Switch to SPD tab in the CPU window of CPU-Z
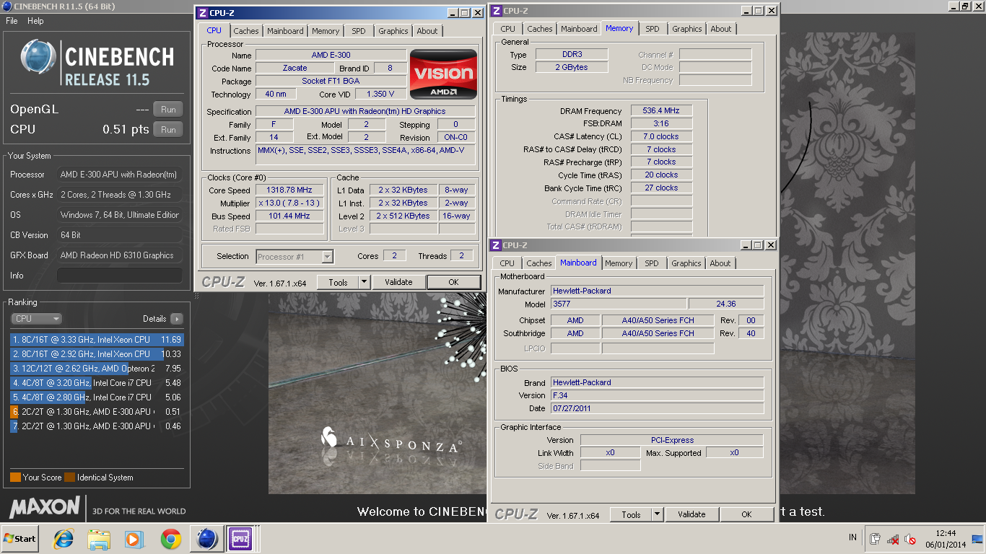The image size is (986, 554). (x=359, y=31)
